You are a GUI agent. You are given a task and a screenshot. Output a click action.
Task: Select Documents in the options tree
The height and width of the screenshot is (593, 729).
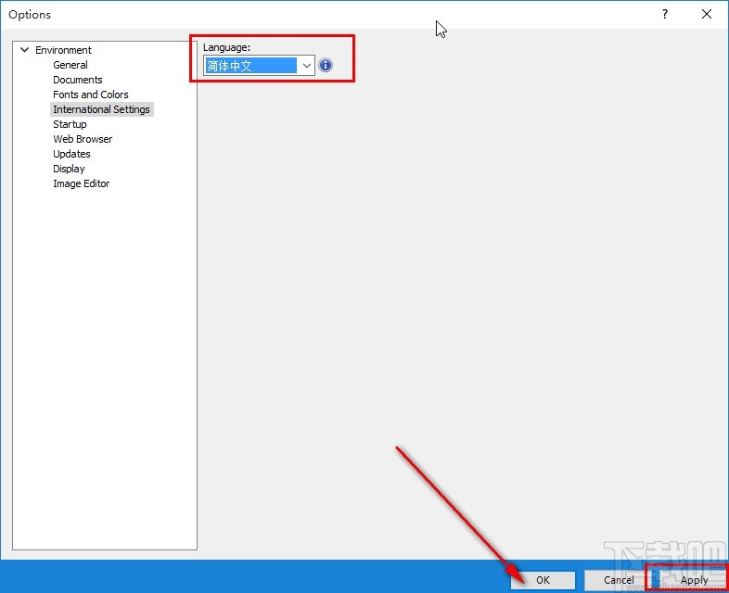(x=78, y=80)
